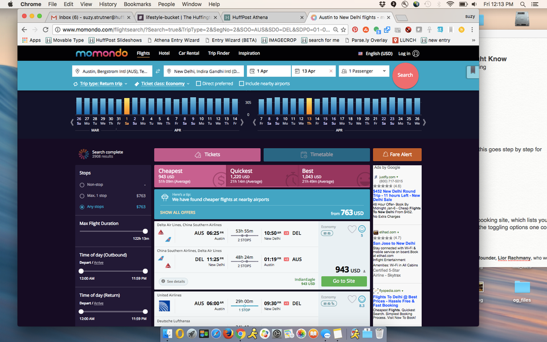Select highlighted 1 Sa bar in outbound chart

point(126,107)
